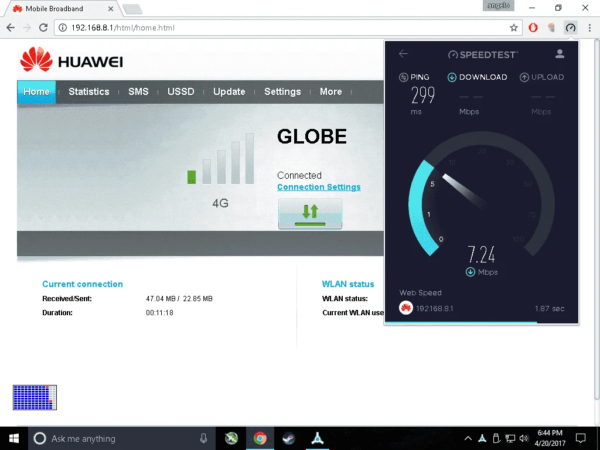Reload the page with refresh icon
600x450 pixels.
coord(43,28)
